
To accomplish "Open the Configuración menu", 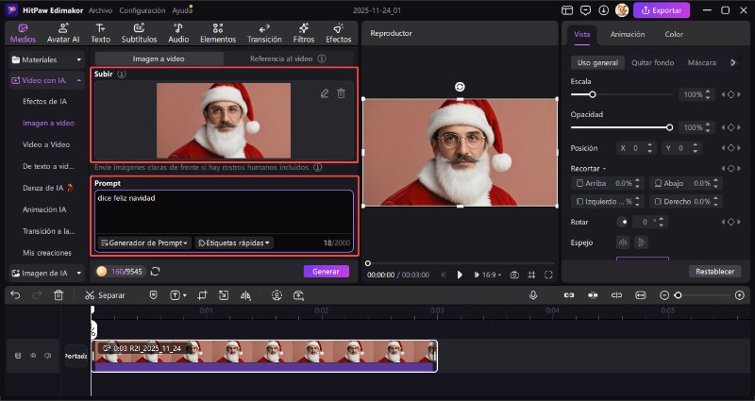I will coord(143,10).
